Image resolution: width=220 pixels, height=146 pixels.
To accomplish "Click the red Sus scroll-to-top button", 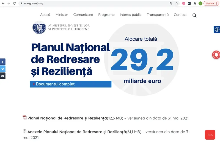I will tap(210, 135).
